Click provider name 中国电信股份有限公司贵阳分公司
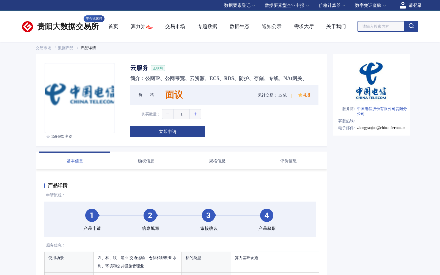This screenshot has width=440, height=275. 382,111
